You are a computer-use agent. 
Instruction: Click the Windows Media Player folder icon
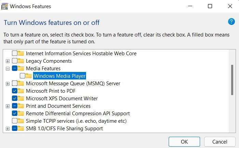pyautogui.click(x=29, y=76)
